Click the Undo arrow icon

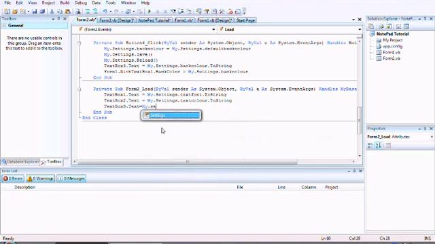105,12
